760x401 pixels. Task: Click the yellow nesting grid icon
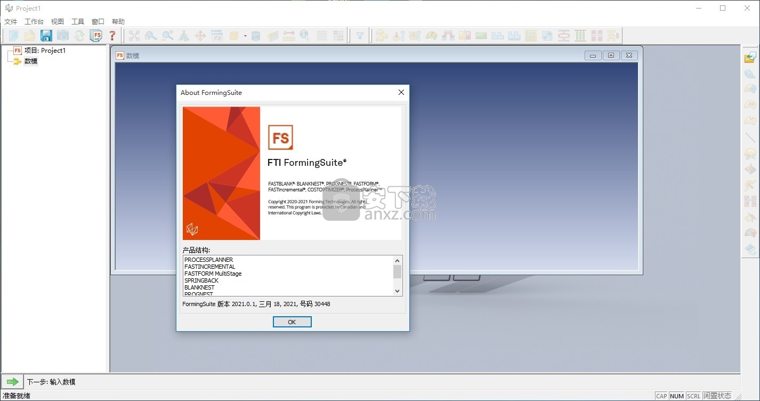(531, 36)
